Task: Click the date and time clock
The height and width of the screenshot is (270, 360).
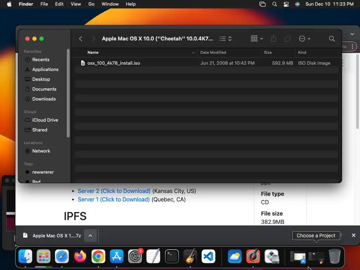Action: [329, 4]
